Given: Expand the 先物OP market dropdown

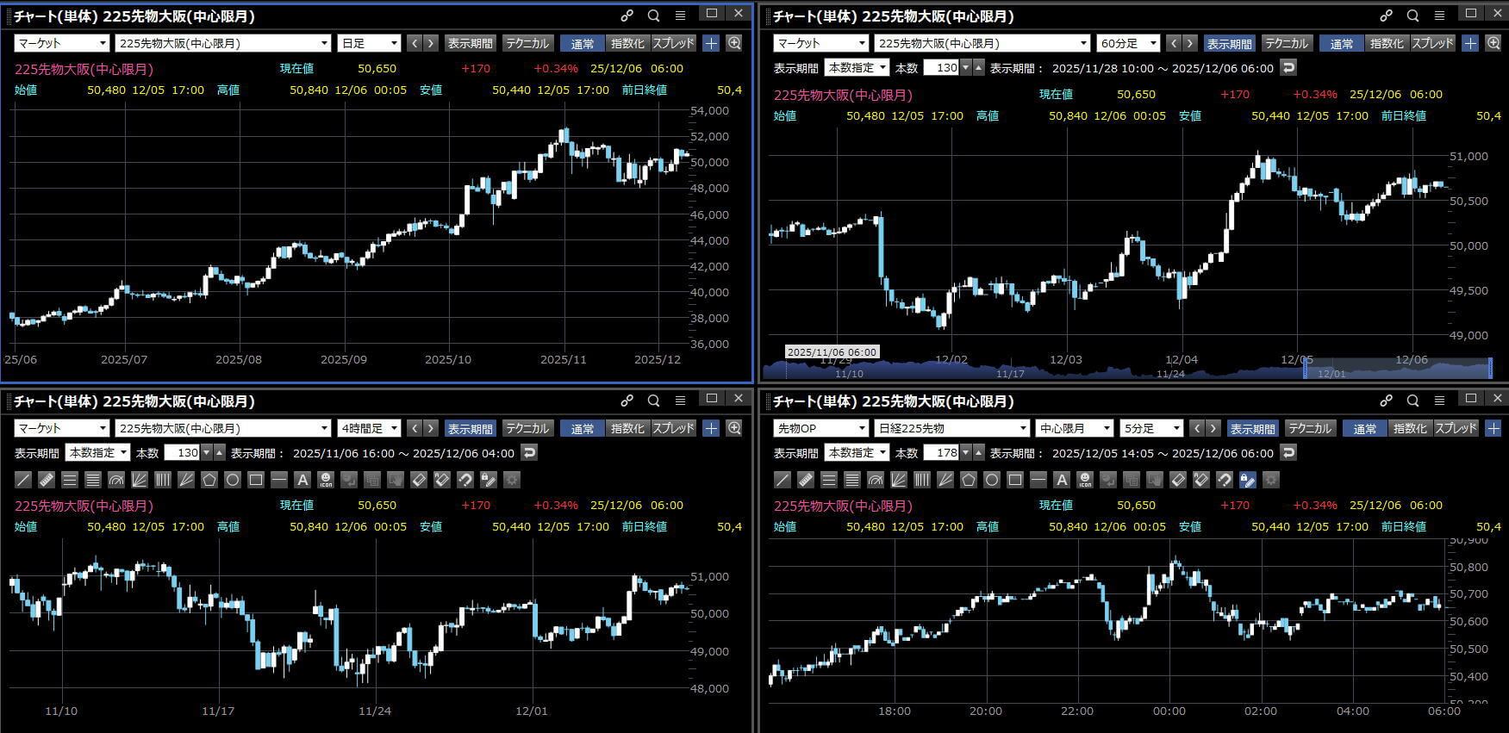Looking at the screenshot, I should click(x=820, y=428).
